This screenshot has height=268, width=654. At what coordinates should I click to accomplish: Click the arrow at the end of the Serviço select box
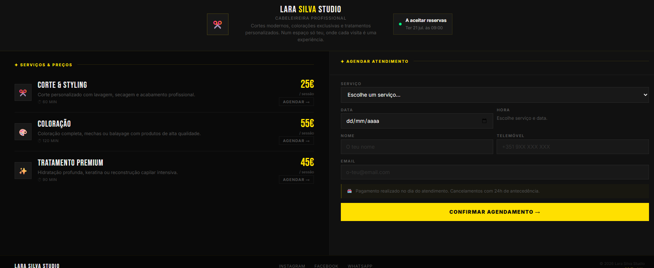pyautogui.click(x=646, y=95)
